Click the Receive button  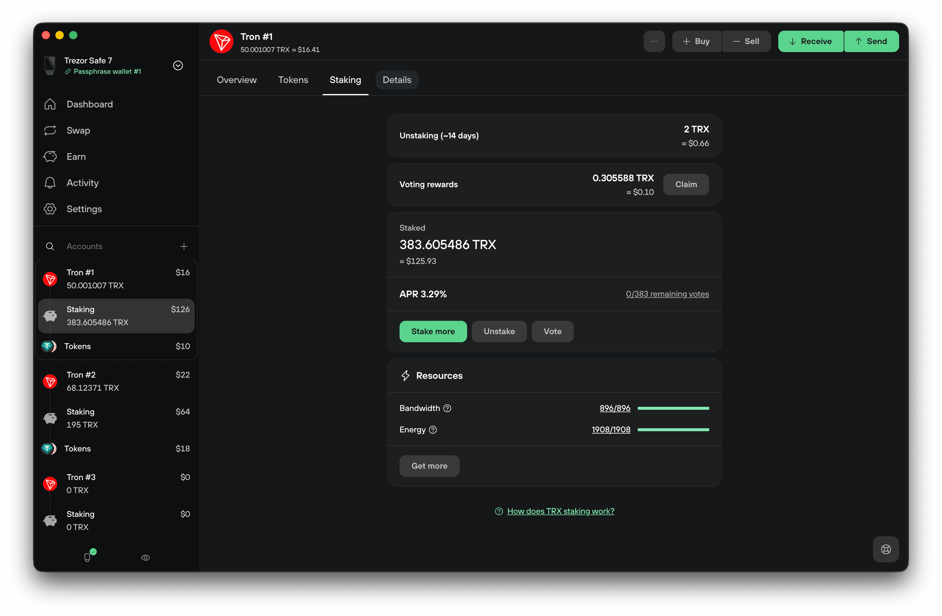tap(811, 41)
